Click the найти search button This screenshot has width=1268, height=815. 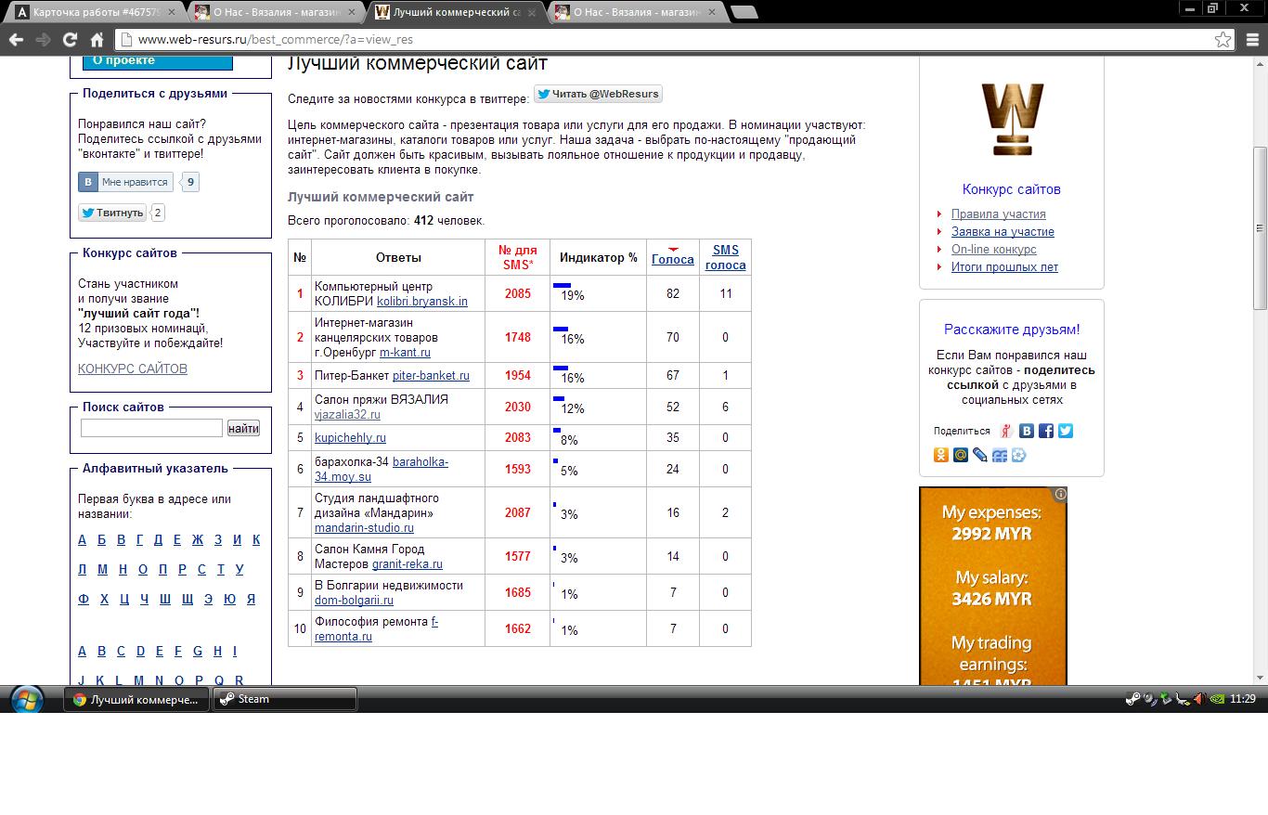click(243, 428)
